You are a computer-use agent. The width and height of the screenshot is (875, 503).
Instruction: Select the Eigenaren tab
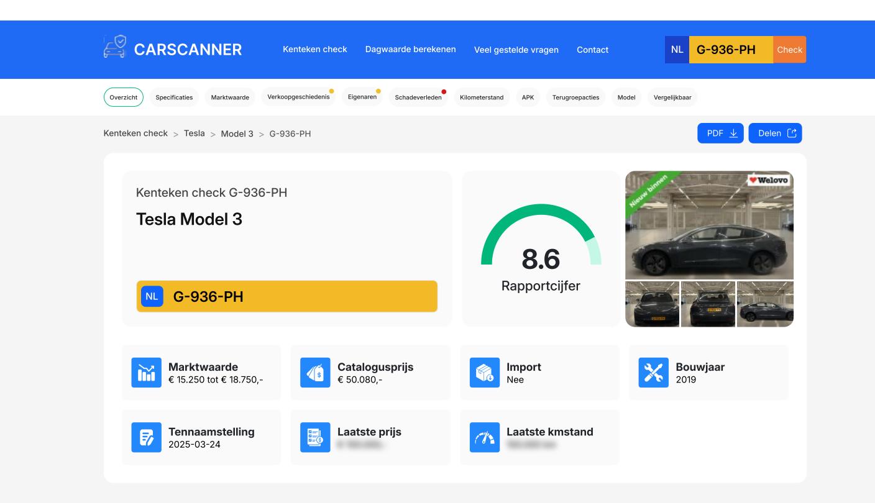362,97
